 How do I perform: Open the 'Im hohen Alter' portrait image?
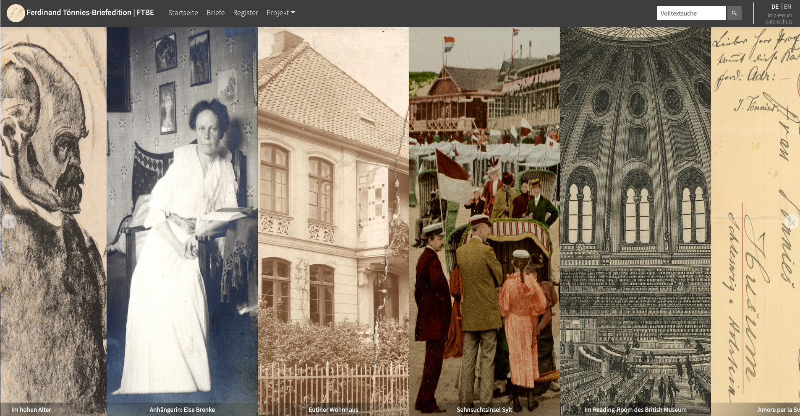pos(53,209)
